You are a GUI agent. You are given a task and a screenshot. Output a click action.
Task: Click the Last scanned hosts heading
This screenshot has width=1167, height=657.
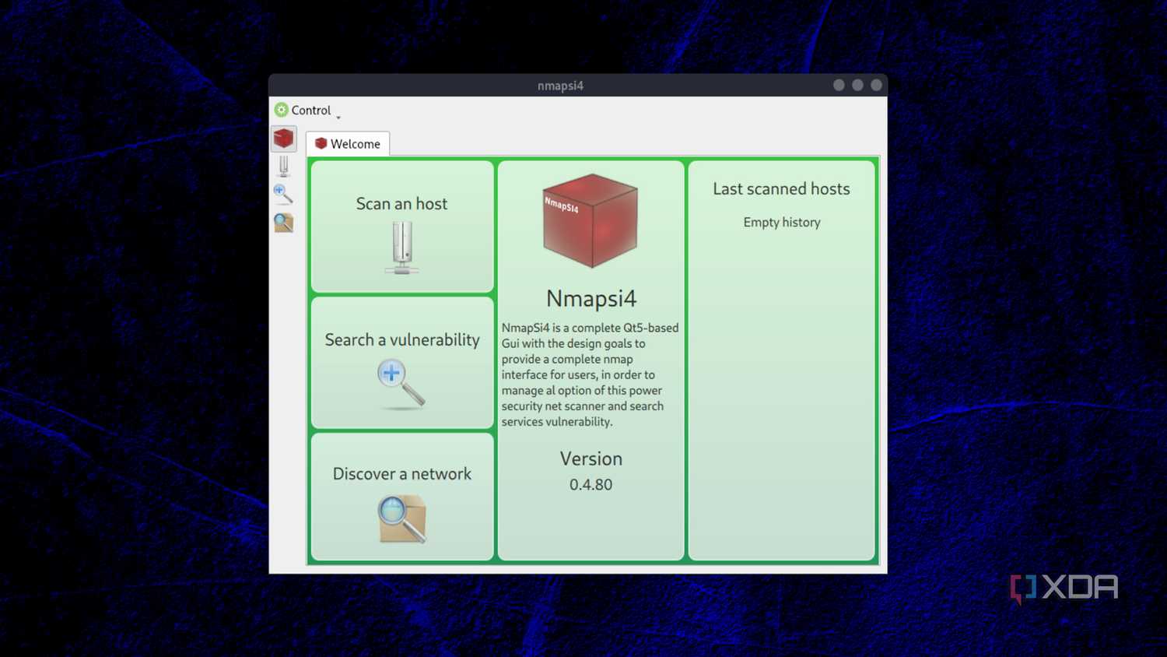(781, 189)
